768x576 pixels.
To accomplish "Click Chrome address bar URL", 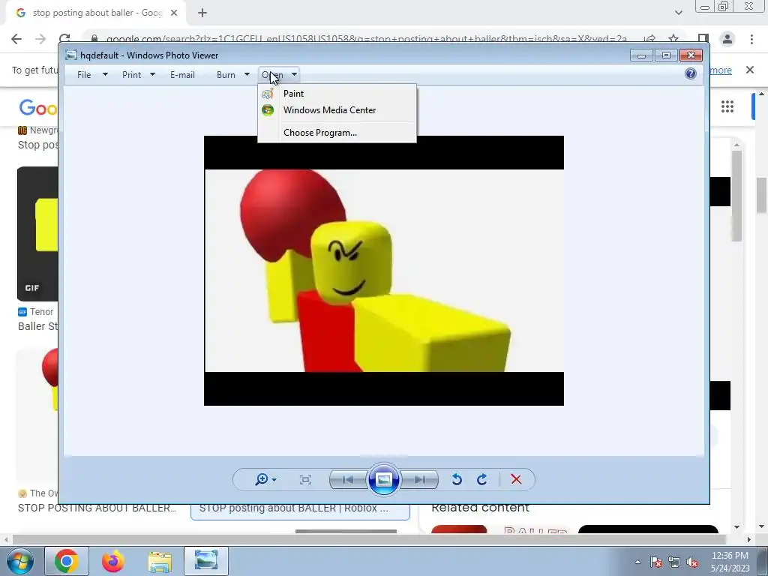I will 366,39.
